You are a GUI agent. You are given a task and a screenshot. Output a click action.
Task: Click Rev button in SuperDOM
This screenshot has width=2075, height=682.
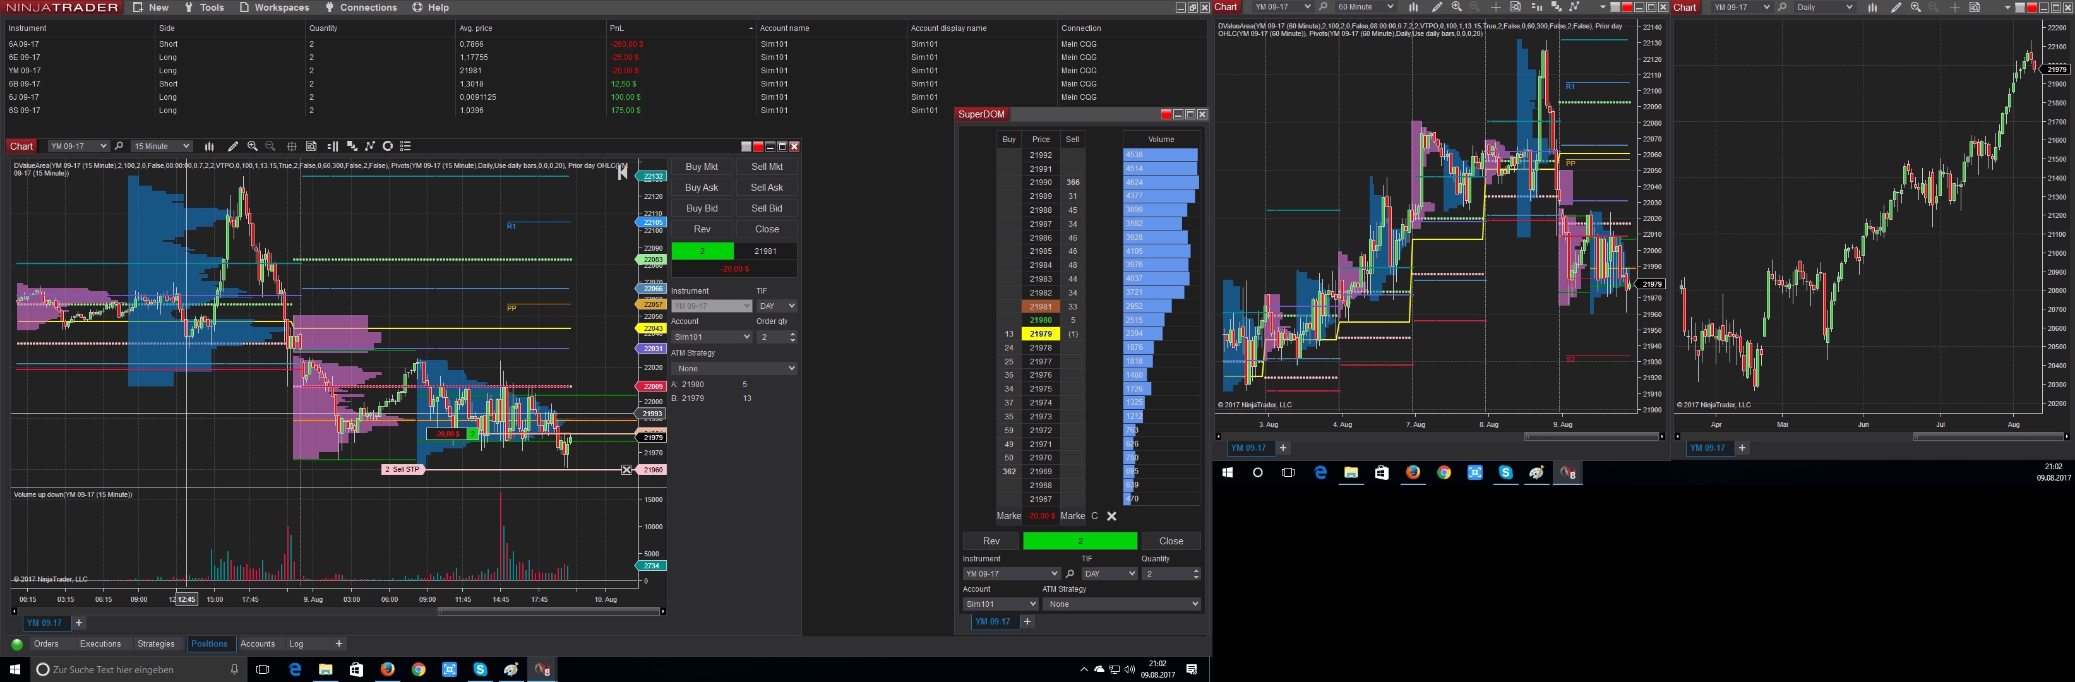pyautogui.click(x=991, y=541)
